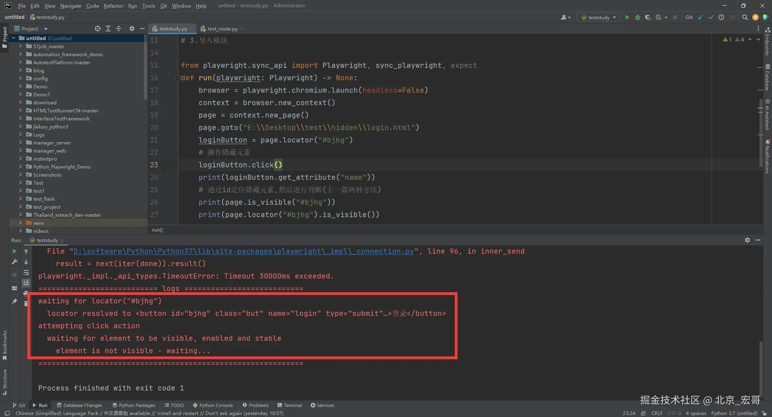772x417 pixels.
Task: Click the Git commit checkmark icon
Action: (711, 17)
